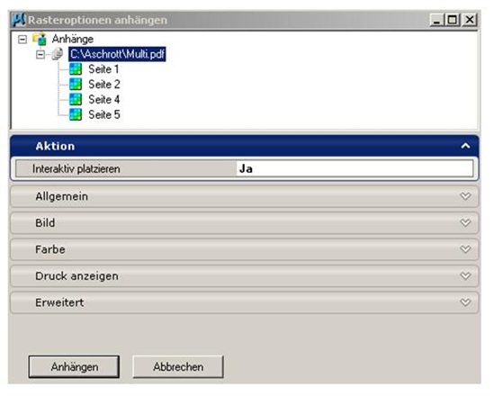Click the raster icon beside Seite 1
Image resolution: width=494 pixels, height=396 pixels.
click(x=76, y=69)
